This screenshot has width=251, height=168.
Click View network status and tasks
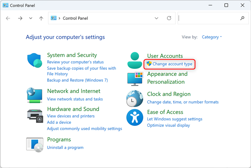tap(75, 99)
